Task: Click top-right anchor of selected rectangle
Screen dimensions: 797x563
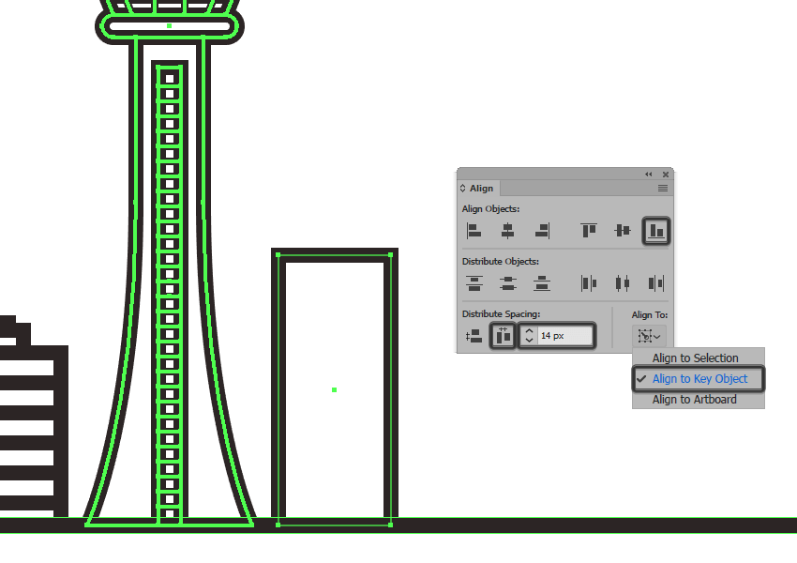Action: tap(390, 255)
